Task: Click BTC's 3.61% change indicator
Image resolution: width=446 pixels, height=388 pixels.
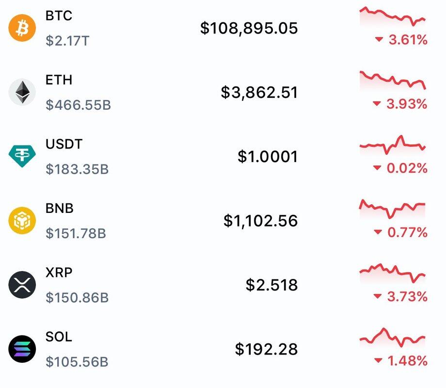Action: coord(401,40)
